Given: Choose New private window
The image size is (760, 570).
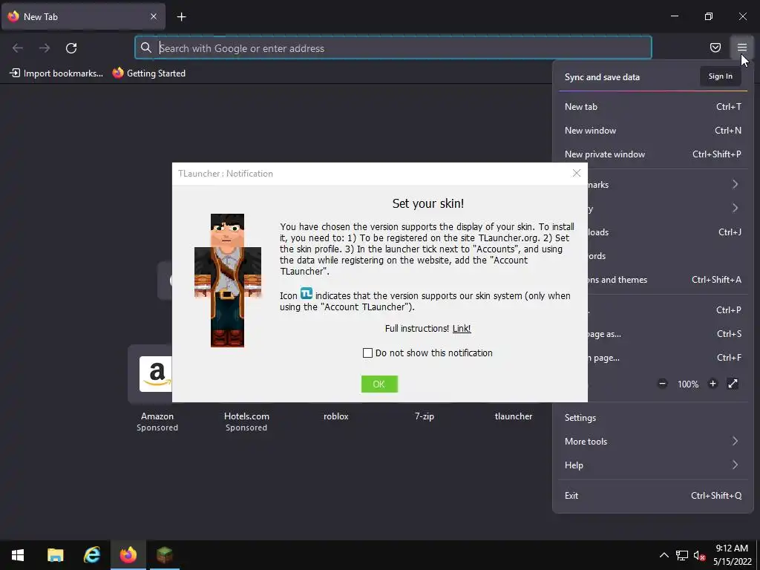Looking at the screenshot, I should (653, 154).
